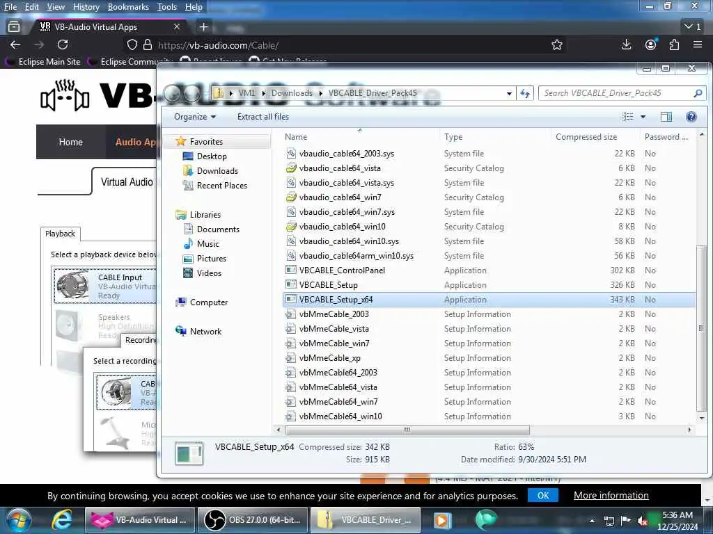
Task: Select Libraries in navigation pane
Action: 205,215
